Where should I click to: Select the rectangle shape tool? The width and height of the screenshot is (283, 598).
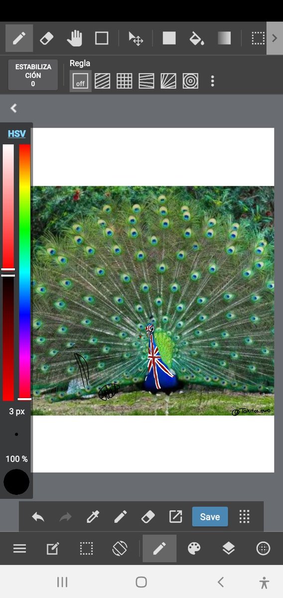pyautogui.click(x=102, y=38)
